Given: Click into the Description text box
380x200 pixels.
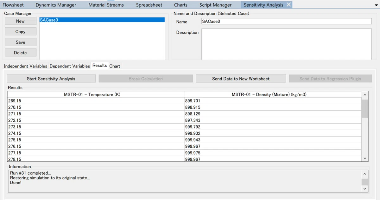Looking at the screenshot, I should [x=287, y=44].
